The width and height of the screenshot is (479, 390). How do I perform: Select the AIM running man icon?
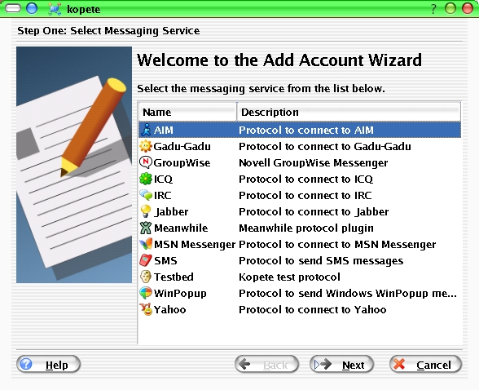pyautogui.click(x=146, y=130)
